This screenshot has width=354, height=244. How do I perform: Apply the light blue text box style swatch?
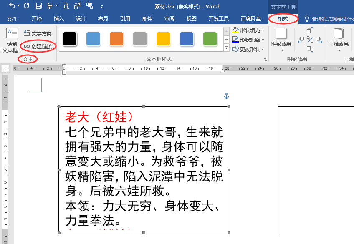click(x=93, y=39)
